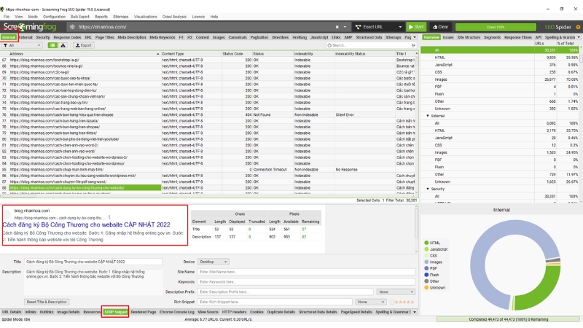Open the Rich Snippet None dropdown
The image size is (583, 328).
pyautogui.click(x=371, y=302)
